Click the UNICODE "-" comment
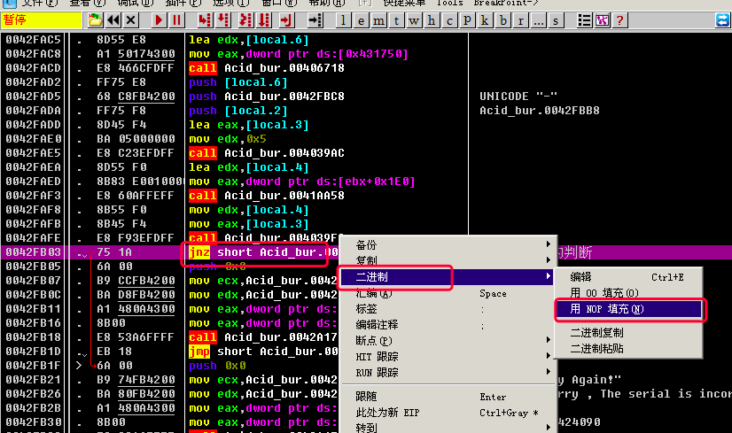The width and height of the screenshot is (732, 433). (x=518, y=97)
